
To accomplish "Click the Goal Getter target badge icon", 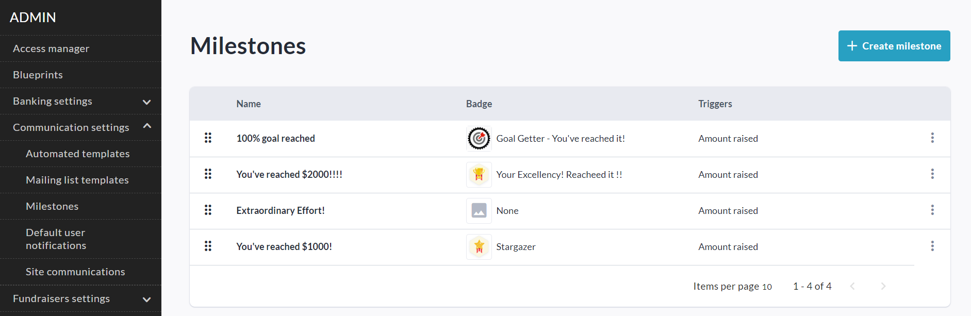I will [479, 139].
